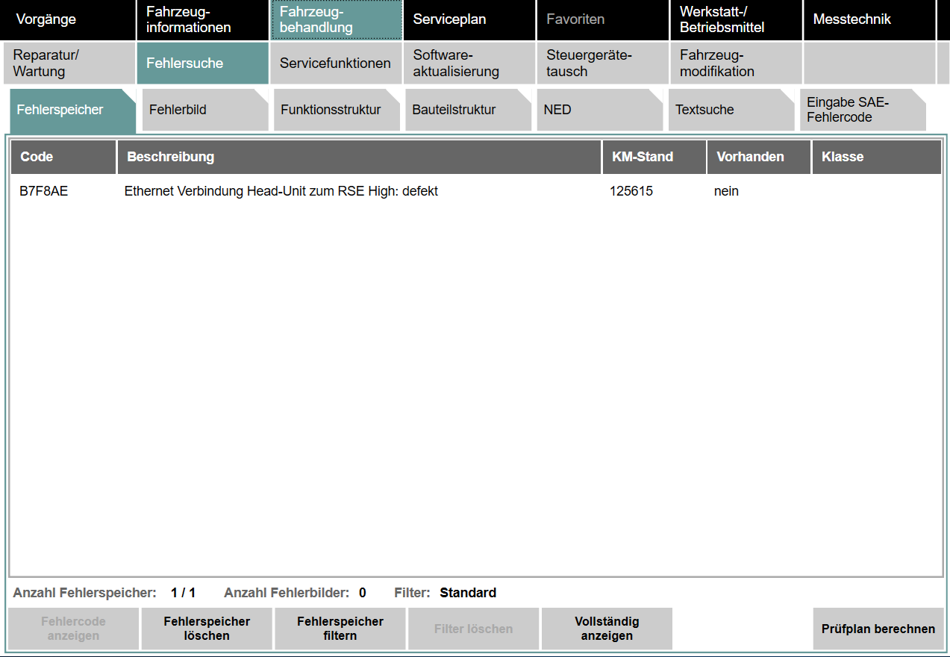Select Eingabe SAE-Fehlercode tab
Viewport: 950px width, 657px height.
pyautogui.click(x=861, y=110)
